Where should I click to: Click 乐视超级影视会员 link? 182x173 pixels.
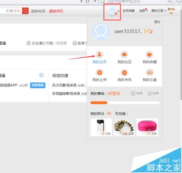point(66,93)
